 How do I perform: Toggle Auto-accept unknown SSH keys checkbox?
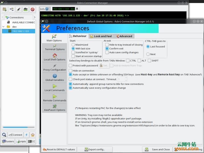pos(70,75)
